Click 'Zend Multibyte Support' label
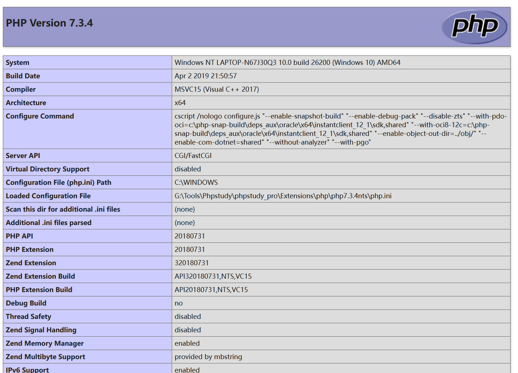This screenshot has height=373, width=518. [46, 357]
